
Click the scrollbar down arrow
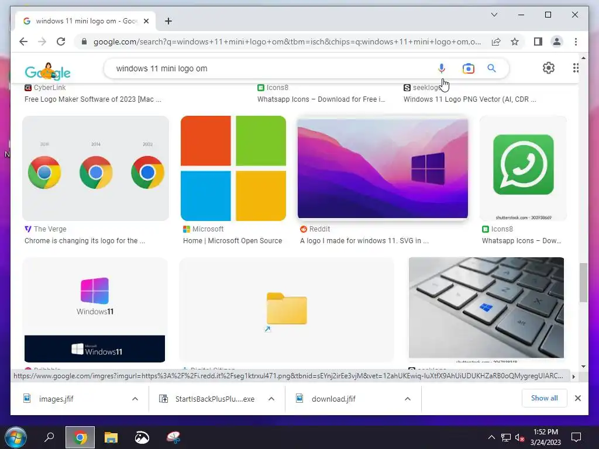583,367
